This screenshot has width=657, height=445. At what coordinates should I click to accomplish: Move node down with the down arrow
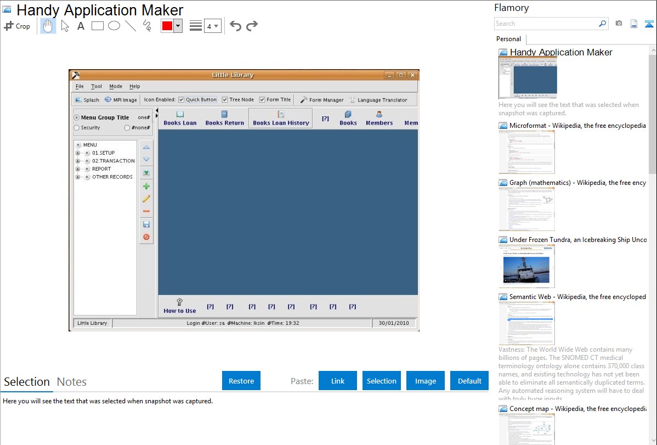[x=146, y=160]
